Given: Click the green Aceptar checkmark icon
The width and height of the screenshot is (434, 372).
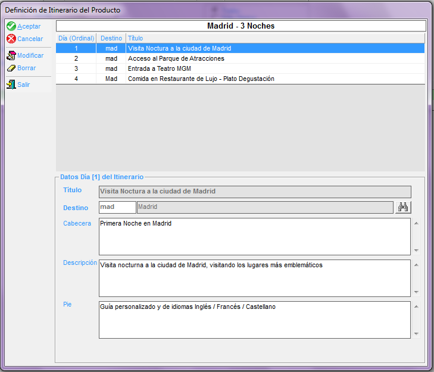Looking at the screenshot, I should (11, 26).
